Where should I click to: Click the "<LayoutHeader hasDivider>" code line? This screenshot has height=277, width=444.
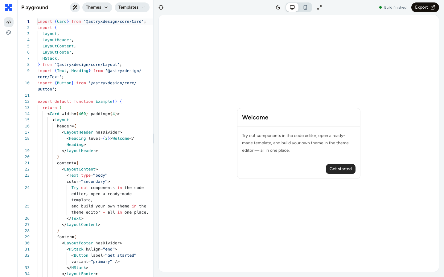(92, 132)
